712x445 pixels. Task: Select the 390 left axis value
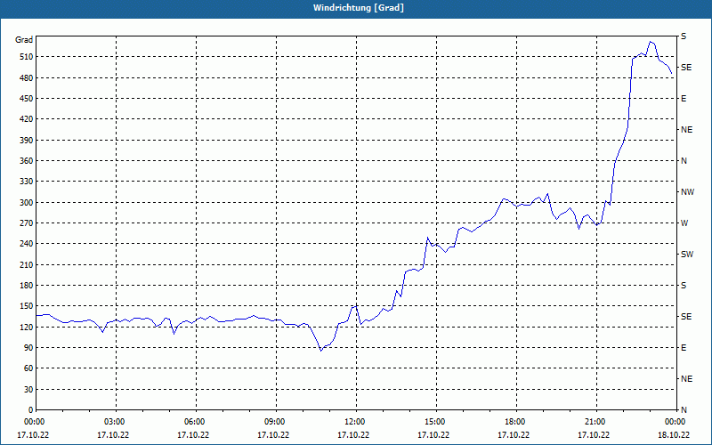point(26,141)
